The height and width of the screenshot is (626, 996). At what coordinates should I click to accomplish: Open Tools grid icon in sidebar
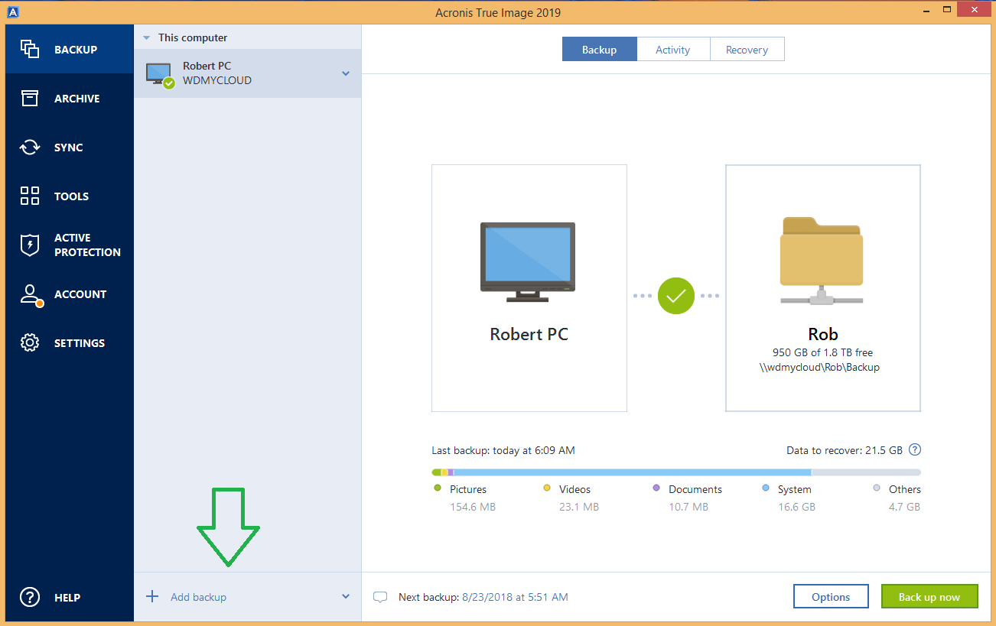[x=30, y=196]
